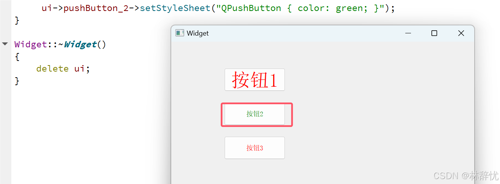Minimize the Widget window

click(408, 33)
